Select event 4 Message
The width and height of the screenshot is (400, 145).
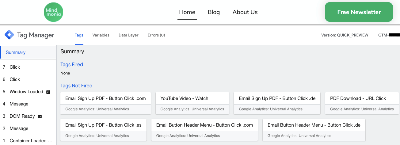pyautogui.click(x=19, y=104)
